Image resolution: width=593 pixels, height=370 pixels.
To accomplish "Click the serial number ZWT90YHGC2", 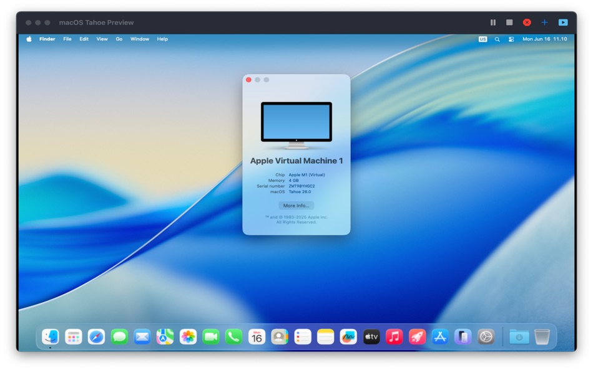I will pos(301,186).
